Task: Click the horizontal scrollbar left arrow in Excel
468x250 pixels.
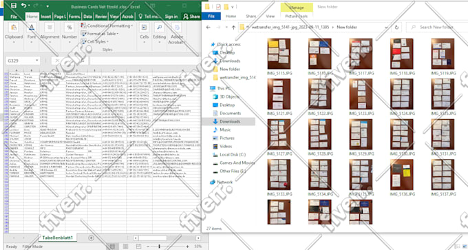Action: point(136,238)
